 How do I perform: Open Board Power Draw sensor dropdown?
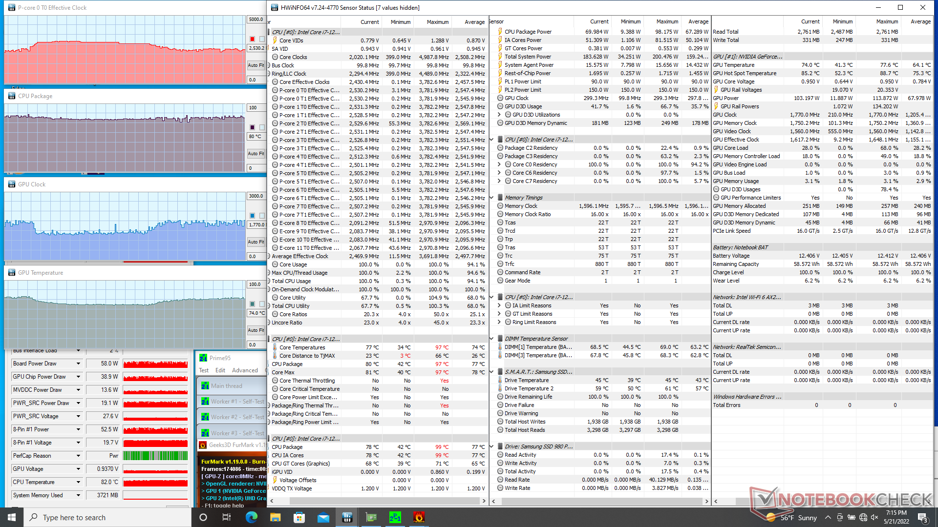pyautogui.click(x=78, y=364)
